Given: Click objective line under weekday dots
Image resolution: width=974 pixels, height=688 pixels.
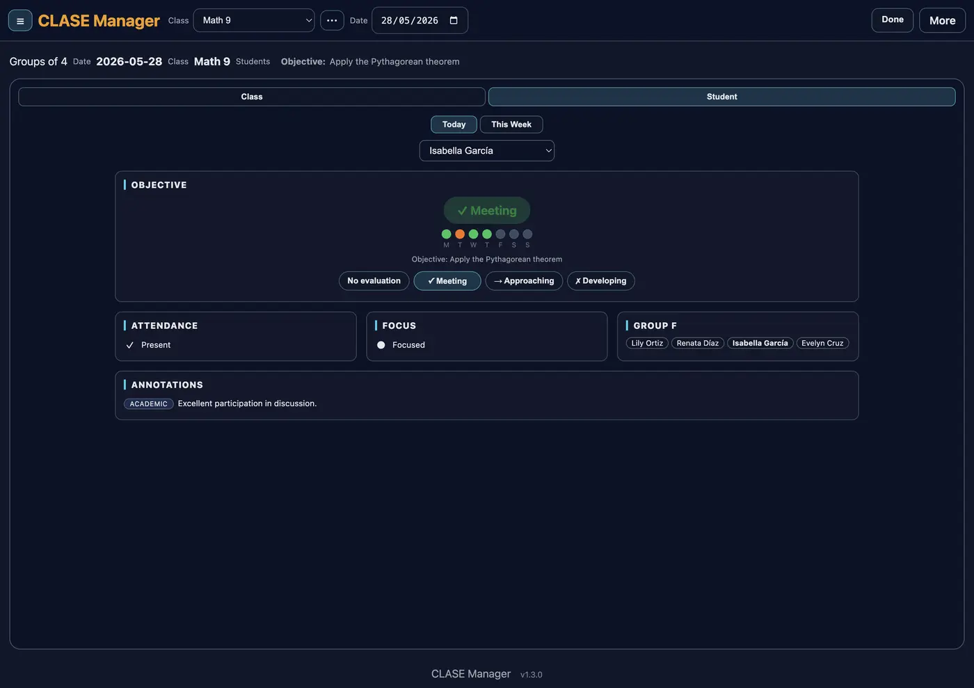Looking at the screenshot, I should click(487, 259).
